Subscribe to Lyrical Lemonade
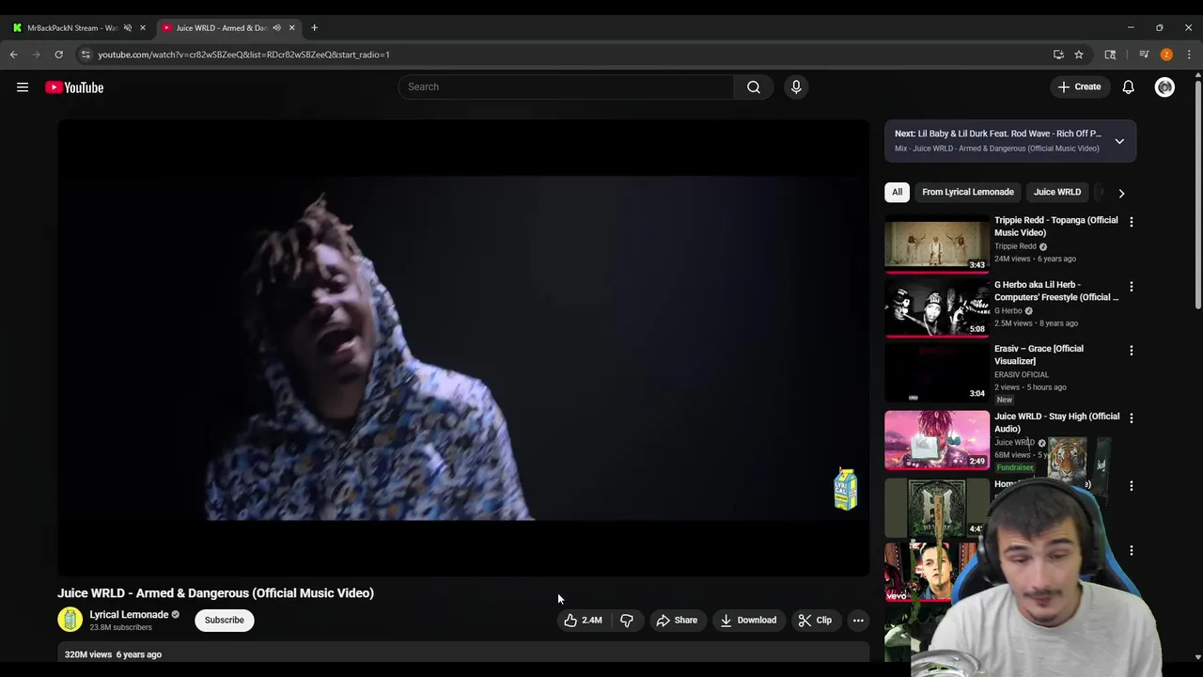Viewport: 1203px width, 677px height. pyautogui.click(x=225, y=620)
